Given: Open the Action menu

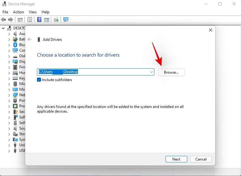Looking at the screenshot, I should [x=18, y=12].
